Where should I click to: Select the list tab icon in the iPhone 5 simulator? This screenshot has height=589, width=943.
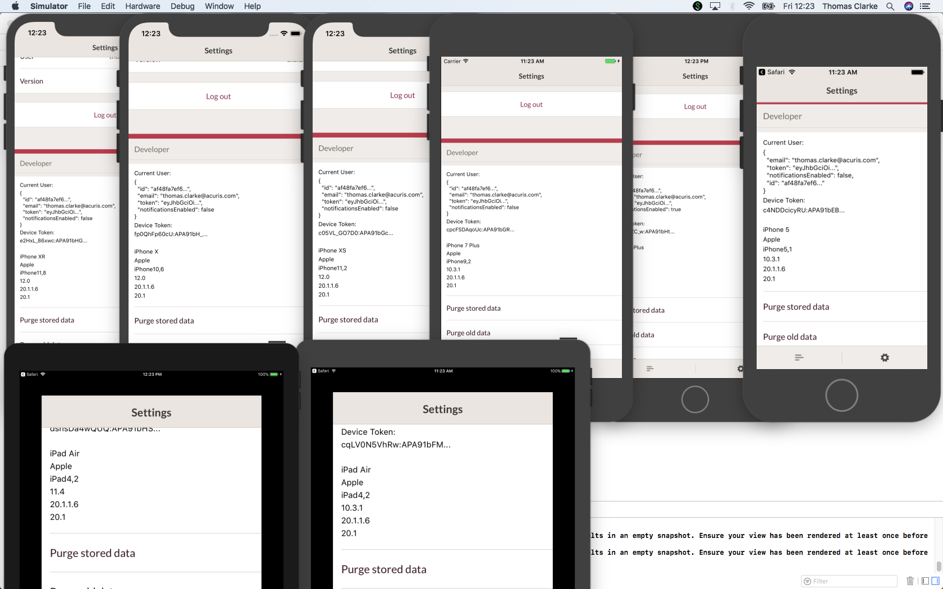[x=799, y=357]
